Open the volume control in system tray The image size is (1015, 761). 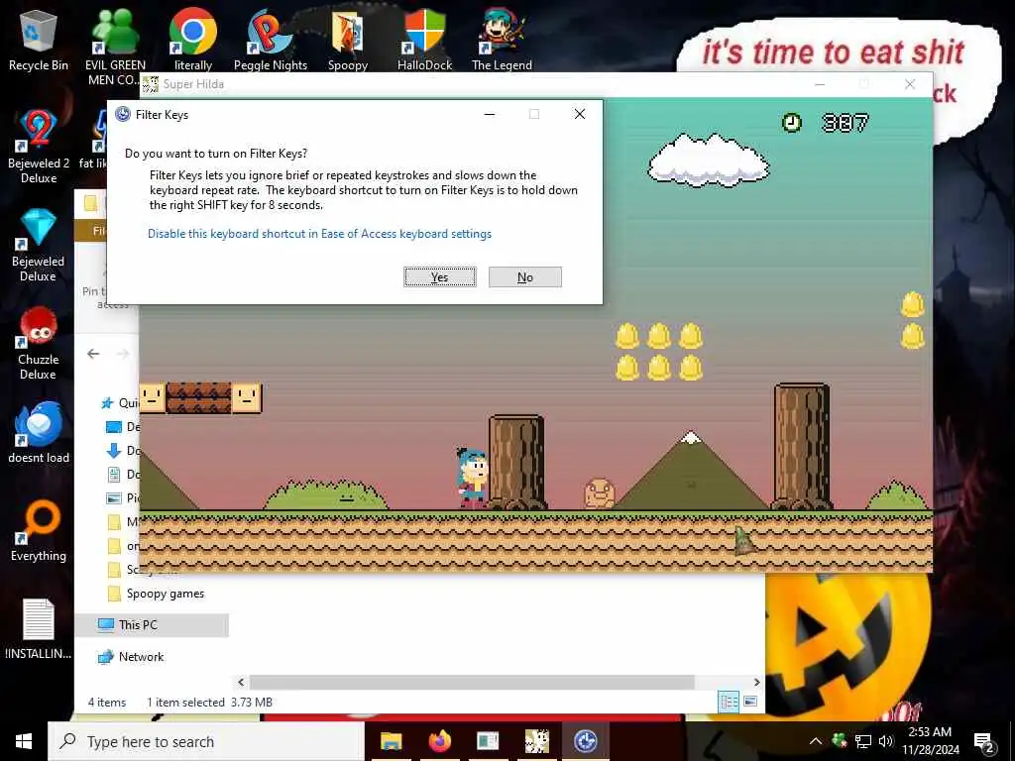(886, 741)
